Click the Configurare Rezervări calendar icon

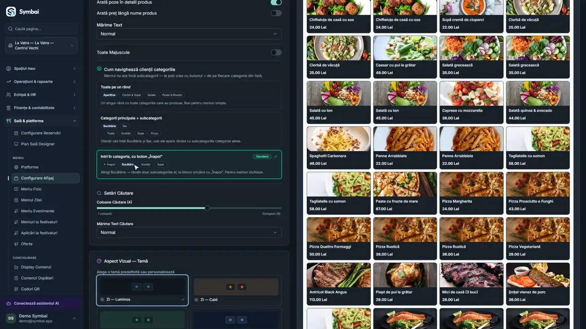pyautogui.click(x=16, y=133)
